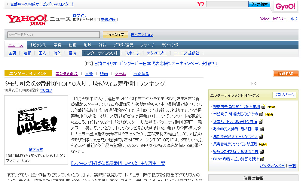Open topic 道端とバトン、GQ表紙で共演

235,122
